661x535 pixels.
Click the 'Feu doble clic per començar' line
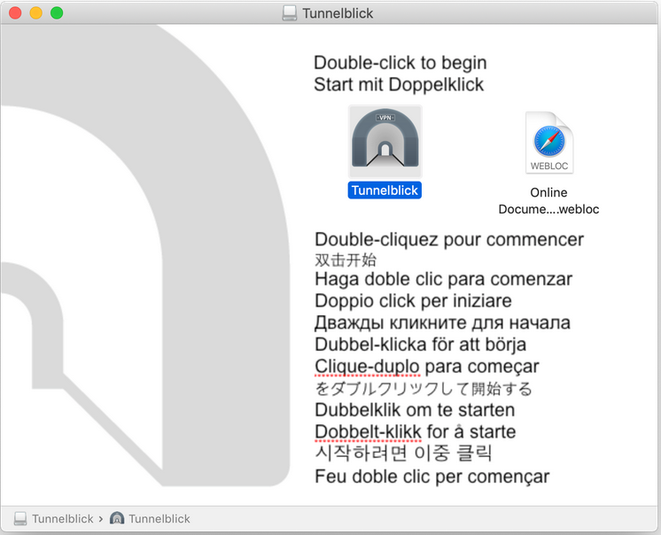coord(432,477)
